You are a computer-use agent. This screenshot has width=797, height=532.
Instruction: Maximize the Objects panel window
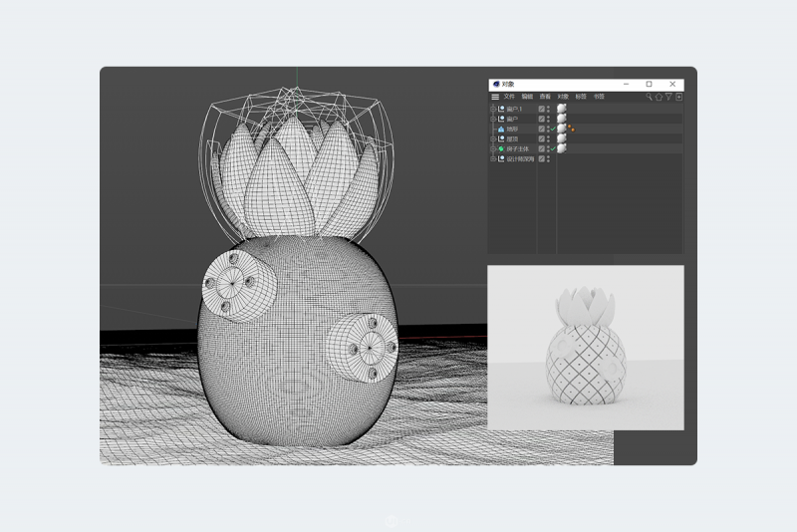(649, 84)
